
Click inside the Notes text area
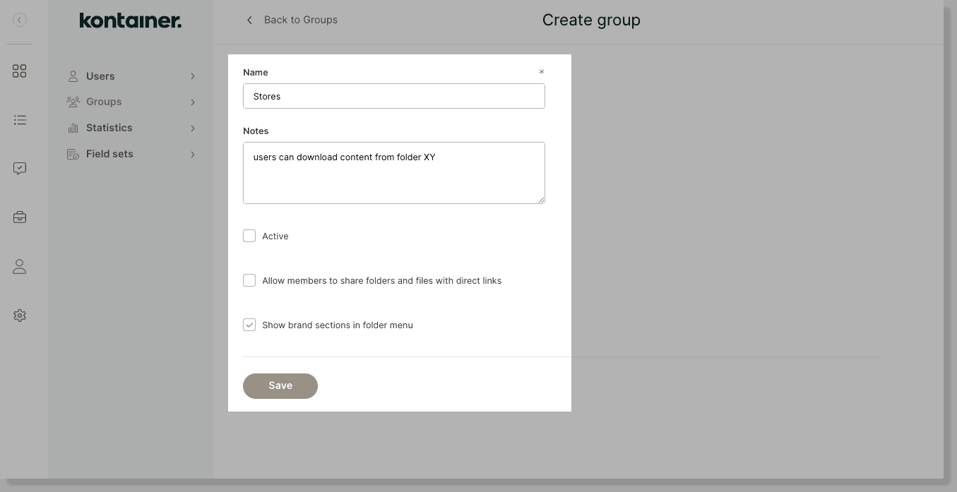(393, 172)
